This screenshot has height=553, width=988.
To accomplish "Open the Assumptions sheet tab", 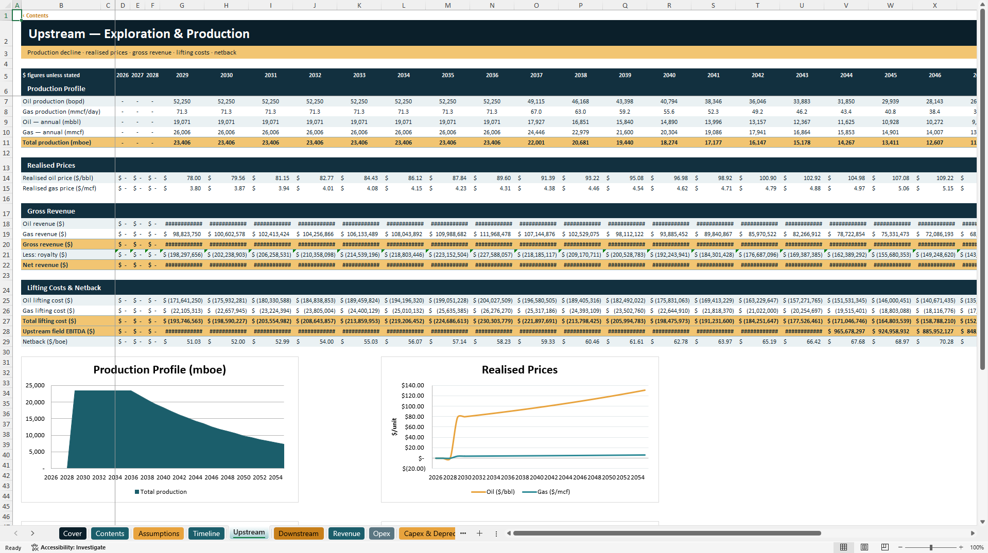I will pyautogui.click(x=159, y=533).
